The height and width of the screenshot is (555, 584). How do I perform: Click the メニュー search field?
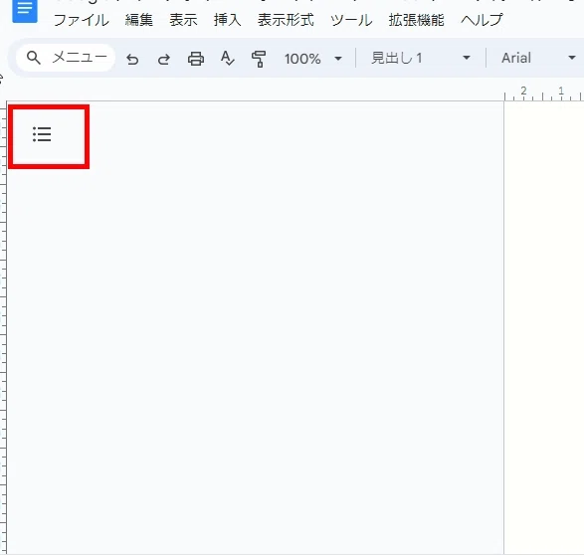tap(66, 58)
